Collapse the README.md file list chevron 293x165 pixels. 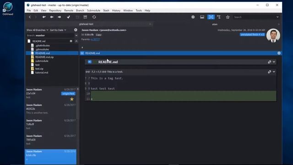(x=76, y=41)
